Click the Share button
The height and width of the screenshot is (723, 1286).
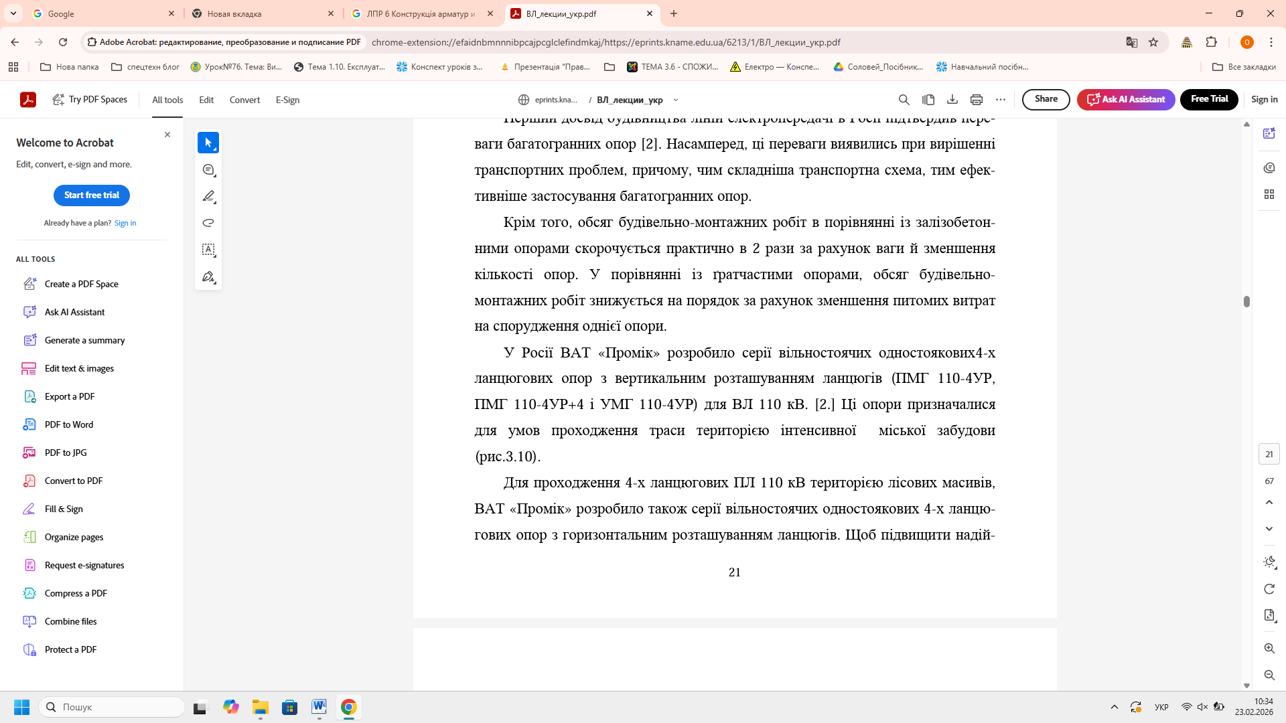tap(1046, 99)
